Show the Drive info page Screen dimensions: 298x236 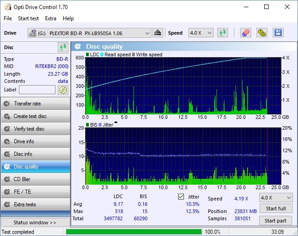tap(36, 141)
